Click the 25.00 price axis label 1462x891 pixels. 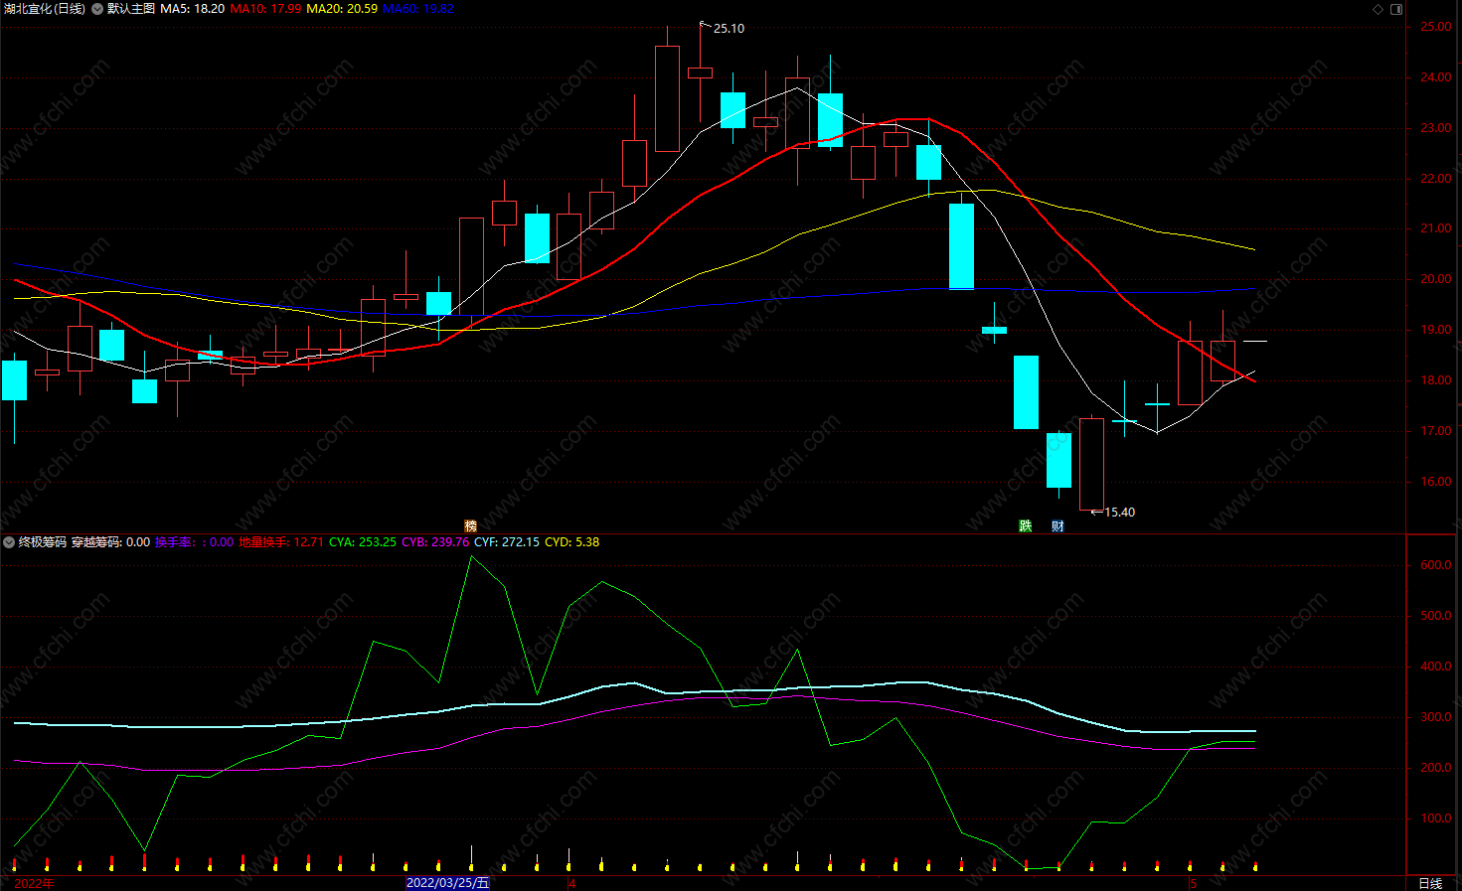tap(1435, 28)
